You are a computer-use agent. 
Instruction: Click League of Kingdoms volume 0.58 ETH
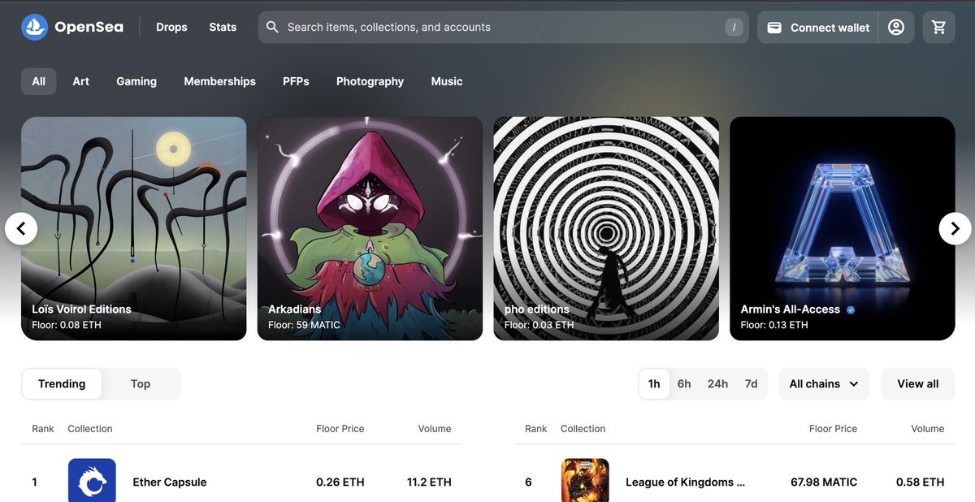(921, 483)
